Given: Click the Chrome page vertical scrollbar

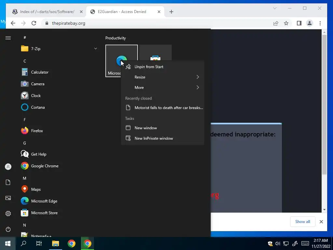Looking at the screenshot, I should pos(324,104).
